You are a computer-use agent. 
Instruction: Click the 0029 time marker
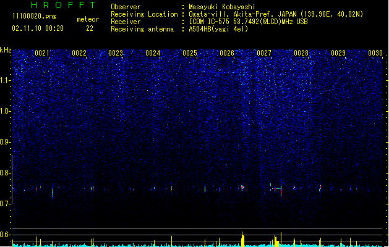click(338, 53)
